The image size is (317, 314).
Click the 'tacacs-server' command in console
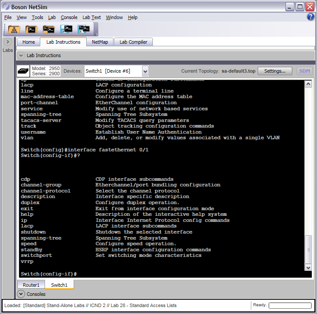click(x=41, y=120)
